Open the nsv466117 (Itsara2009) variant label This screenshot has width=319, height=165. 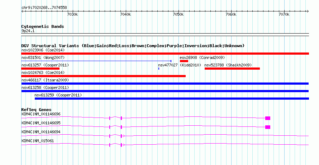point(45,80)
